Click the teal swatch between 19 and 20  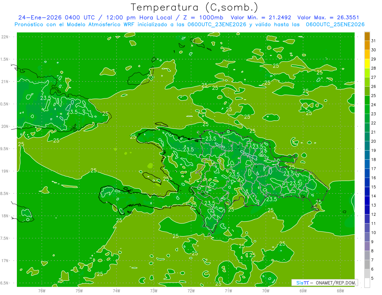pos(367,146)
